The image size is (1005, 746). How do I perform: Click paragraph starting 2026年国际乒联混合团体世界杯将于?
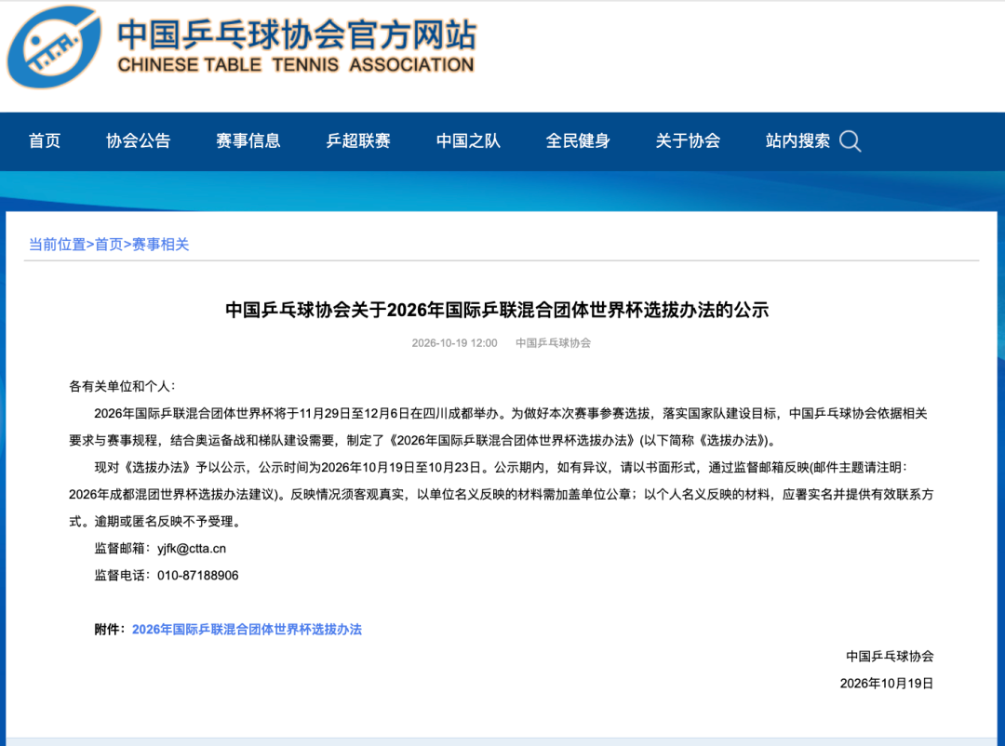tap(498, 427)
